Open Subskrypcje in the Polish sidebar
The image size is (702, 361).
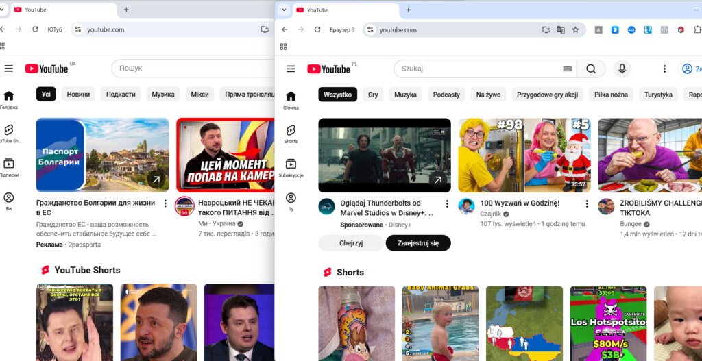point(291,169)
